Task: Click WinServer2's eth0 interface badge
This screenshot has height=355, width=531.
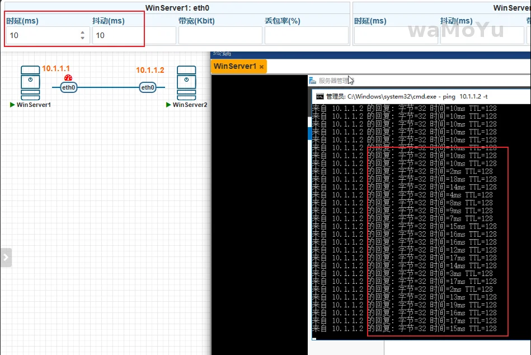Action: point(148,87)
